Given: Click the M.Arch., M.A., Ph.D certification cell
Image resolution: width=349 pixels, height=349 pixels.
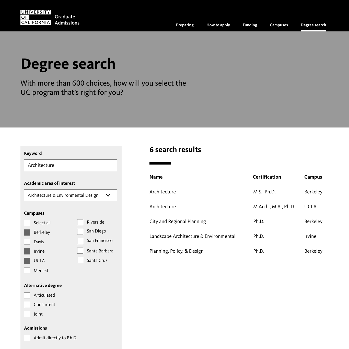Looking at the screenshot, I should pos(274,207).
